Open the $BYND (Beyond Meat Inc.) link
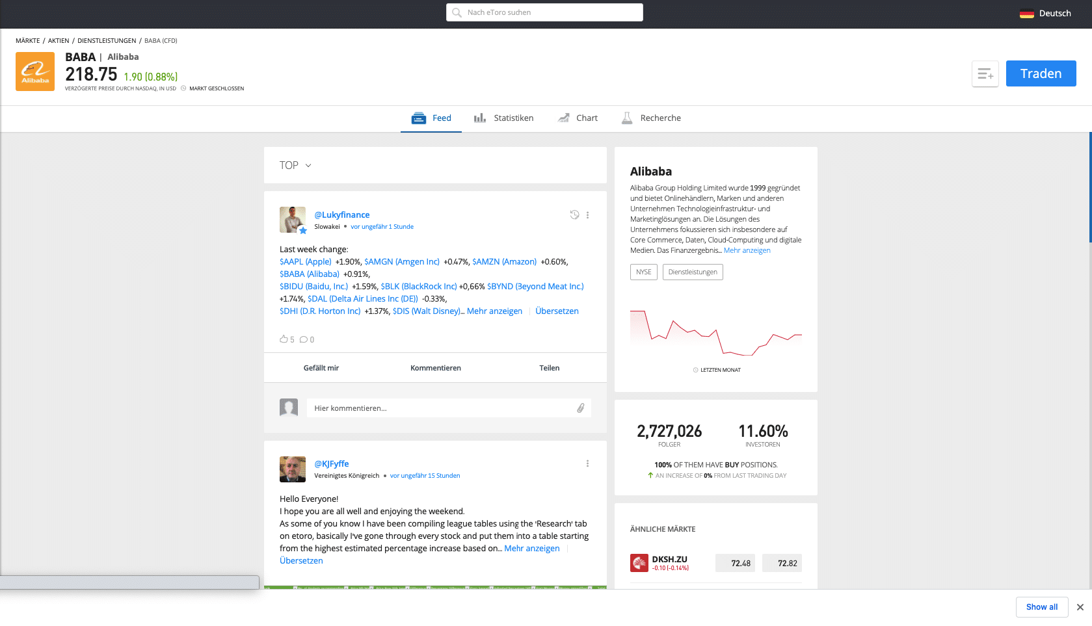The height and width of the screenshot is (626, 1092). pyautogui.click(x=535, y=286)
